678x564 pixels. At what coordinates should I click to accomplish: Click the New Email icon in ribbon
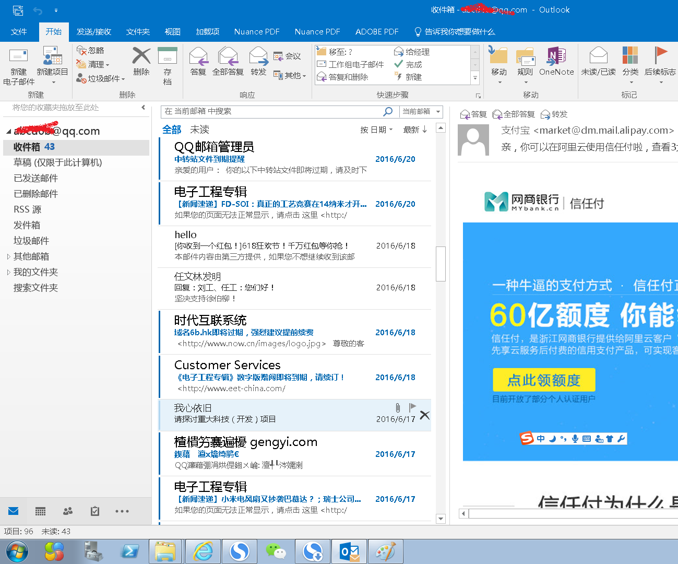tap(19, 56)
